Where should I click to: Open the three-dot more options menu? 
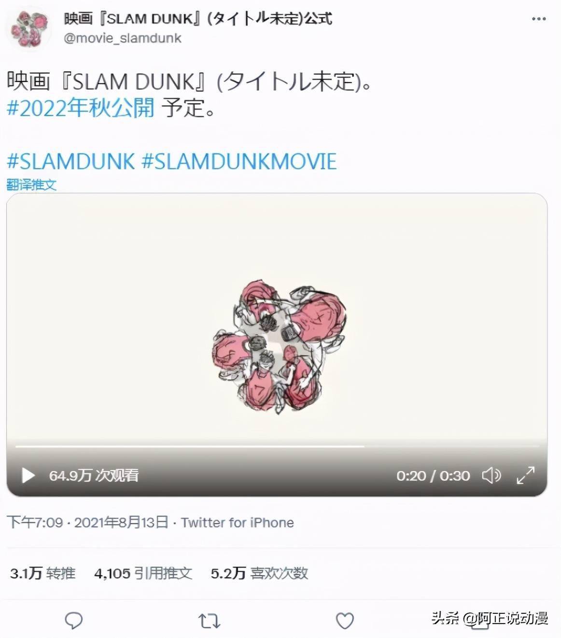[539, 19]
